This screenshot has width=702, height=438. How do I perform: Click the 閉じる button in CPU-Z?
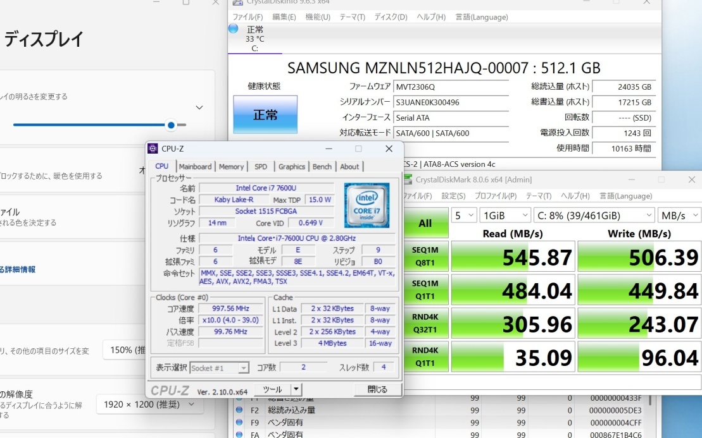point(377,389)
